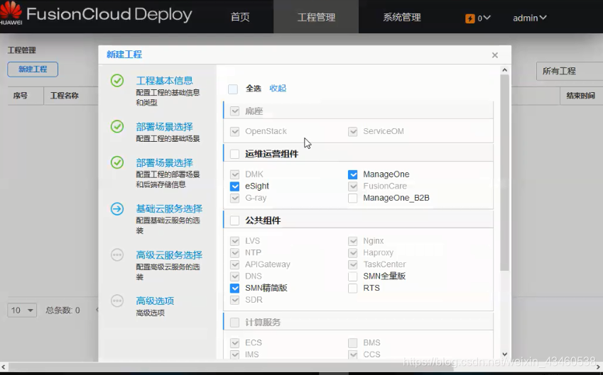
Task: Collapse the list via 收起 link
Action: (278, 89)
